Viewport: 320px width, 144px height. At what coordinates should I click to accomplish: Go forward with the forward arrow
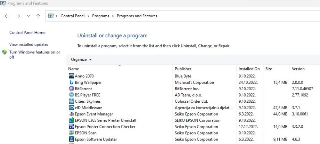(x=18, y=16)
